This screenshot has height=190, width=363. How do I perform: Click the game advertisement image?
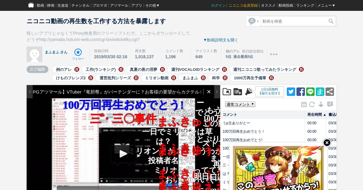point(278,168)
